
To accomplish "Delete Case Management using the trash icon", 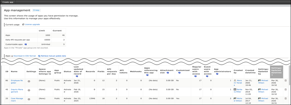I will [285, 99].
